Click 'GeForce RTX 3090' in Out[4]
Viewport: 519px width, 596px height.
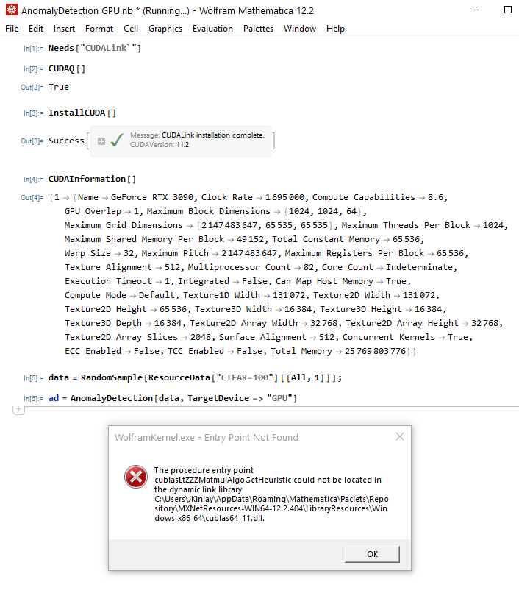pos(152,197)
